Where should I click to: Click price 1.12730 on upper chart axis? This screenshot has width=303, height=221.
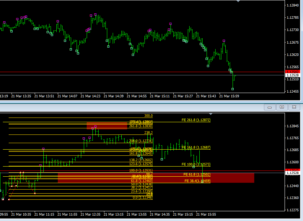293,30
